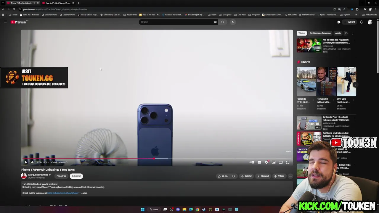Viewport: 379px width, 213px height.
Task: Open options for the Restt streamer video
Action: [x=355, y=40]
